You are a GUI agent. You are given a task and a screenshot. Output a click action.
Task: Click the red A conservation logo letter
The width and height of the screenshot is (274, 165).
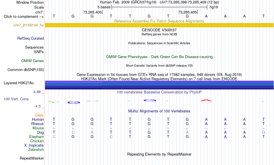coord(206,100)
